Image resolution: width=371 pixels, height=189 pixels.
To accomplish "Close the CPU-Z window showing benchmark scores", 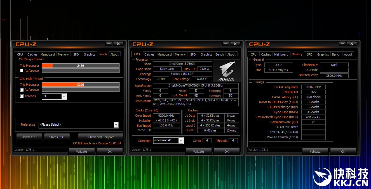I will pyautogui.click(x=118, y=44).
